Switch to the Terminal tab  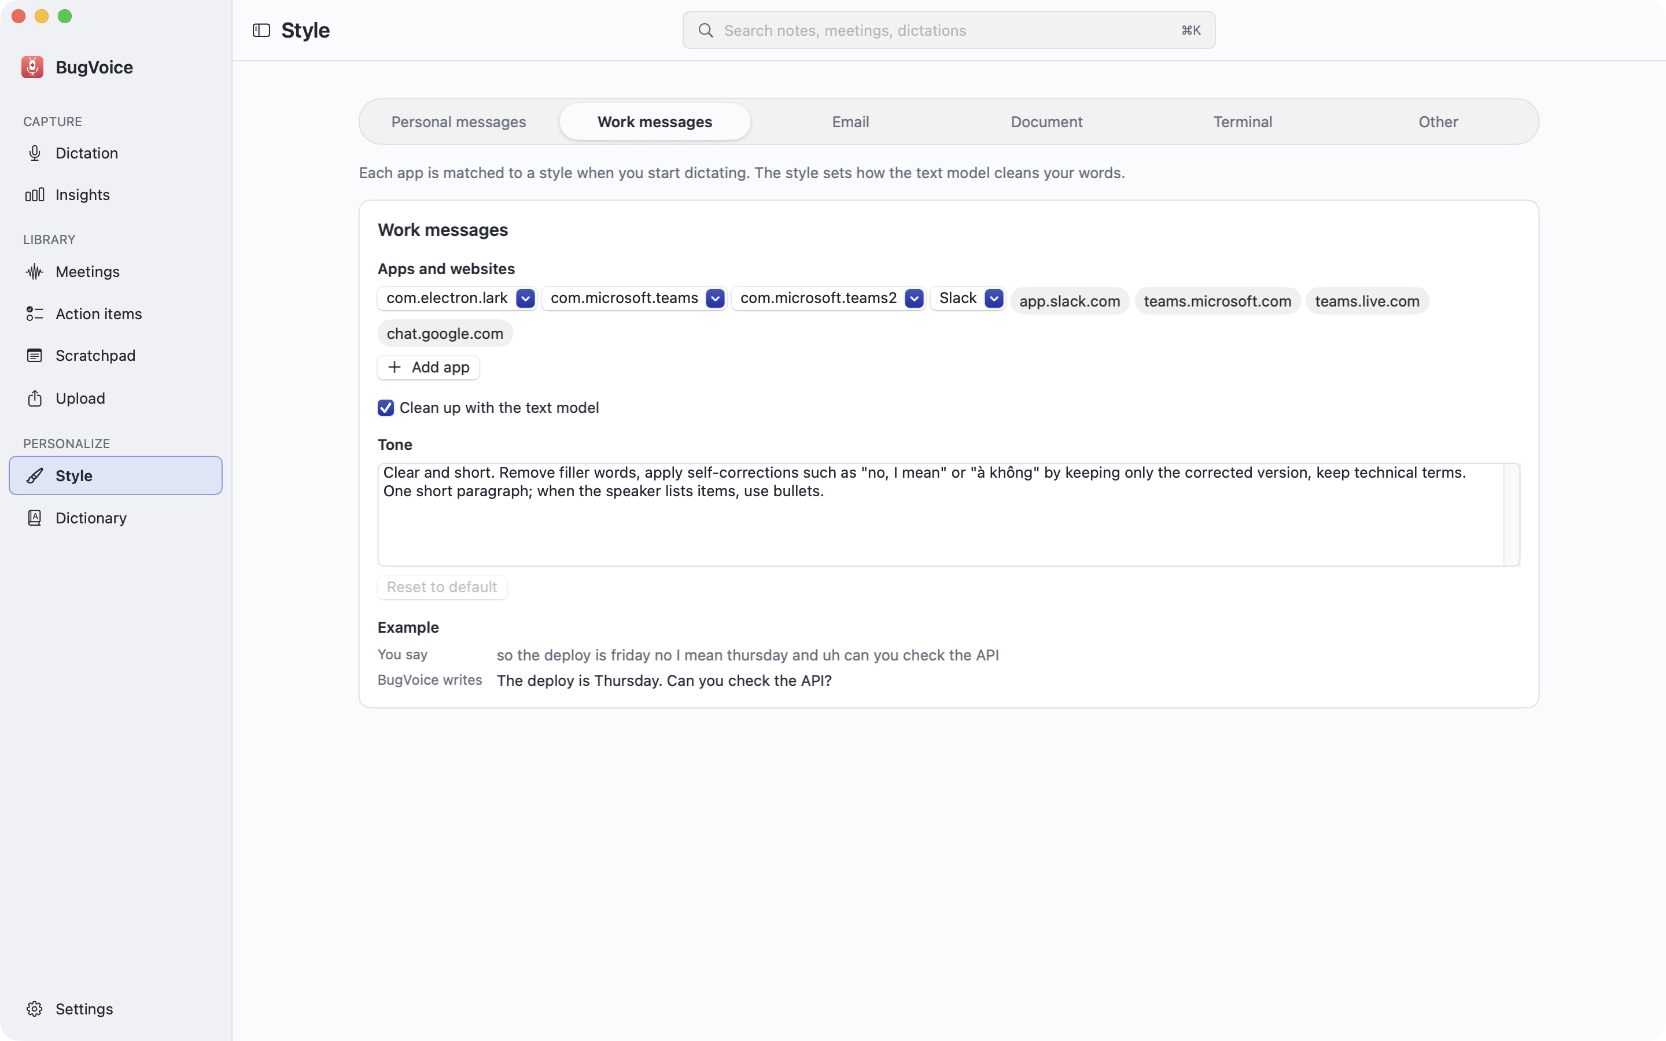1243,122
